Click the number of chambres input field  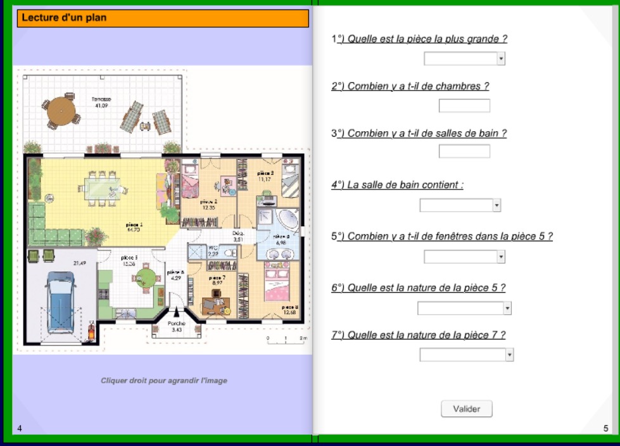[x=464, y=106]
